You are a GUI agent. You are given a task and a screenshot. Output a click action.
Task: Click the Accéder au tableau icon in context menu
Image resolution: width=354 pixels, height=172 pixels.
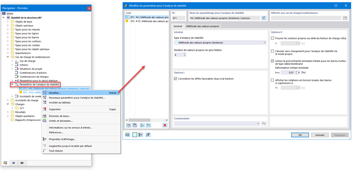45,103
